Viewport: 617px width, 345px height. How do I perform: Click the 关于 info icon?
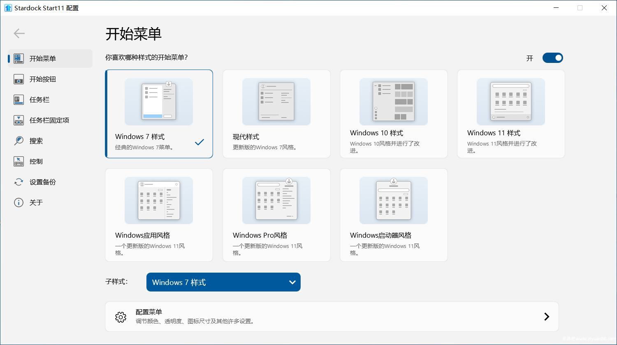click(x=19, y=202)
